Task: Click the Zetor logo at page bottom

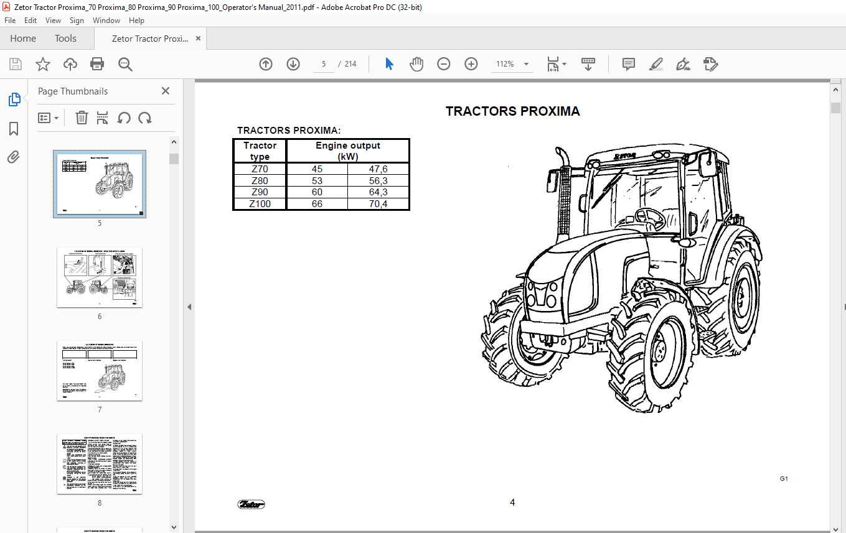Action: (251, 504)
